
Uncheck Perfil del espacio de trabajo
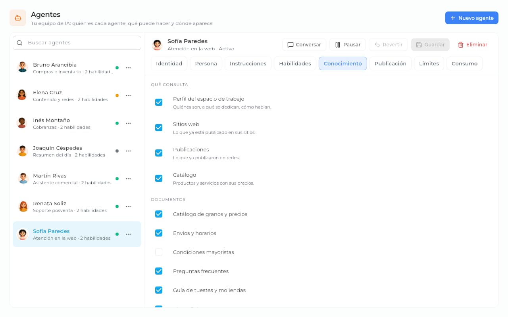(x=159, y=102)
